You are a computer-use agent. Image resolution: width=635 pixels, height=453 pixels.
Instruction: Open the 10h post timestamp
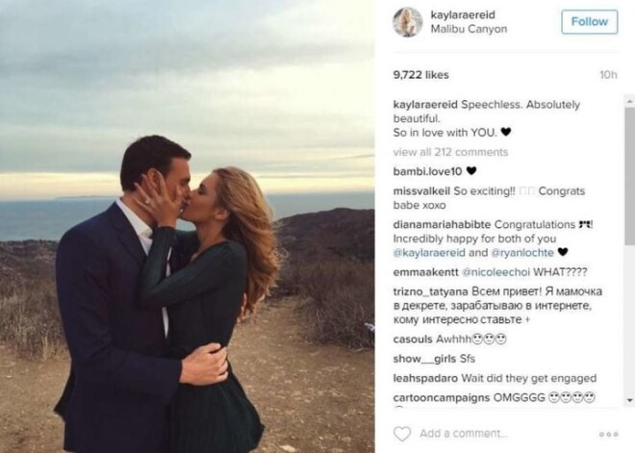[x=608, y=75]
